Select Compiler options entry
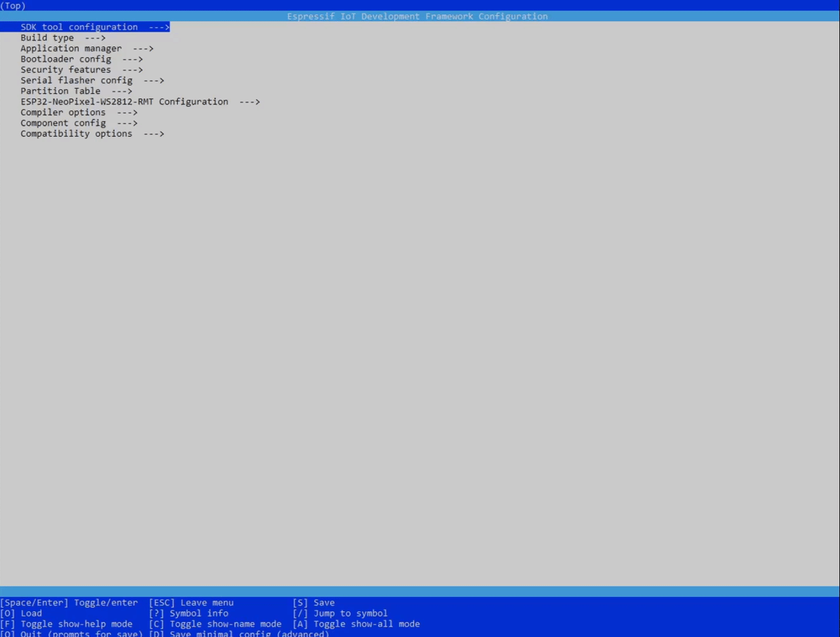 tap(79, 112)
